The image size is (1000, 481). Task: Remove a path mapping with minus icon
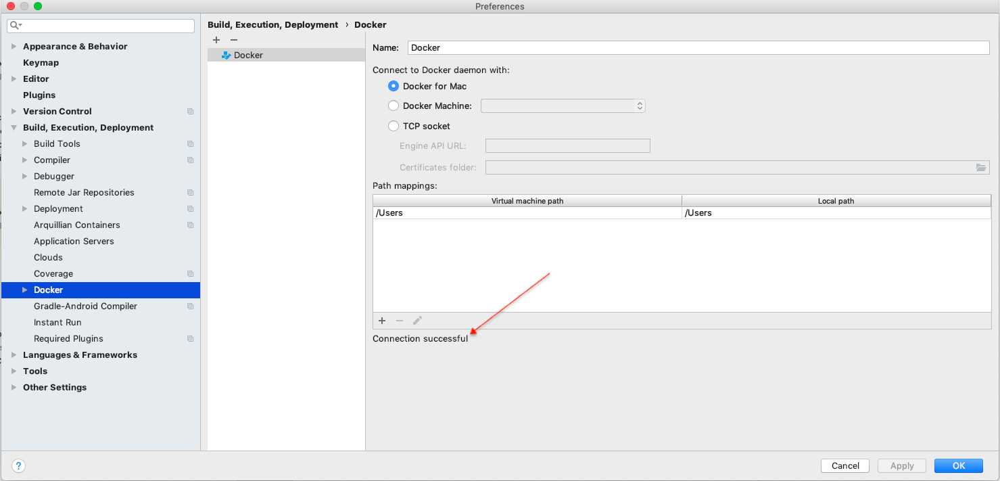click(x=400, y=321)
